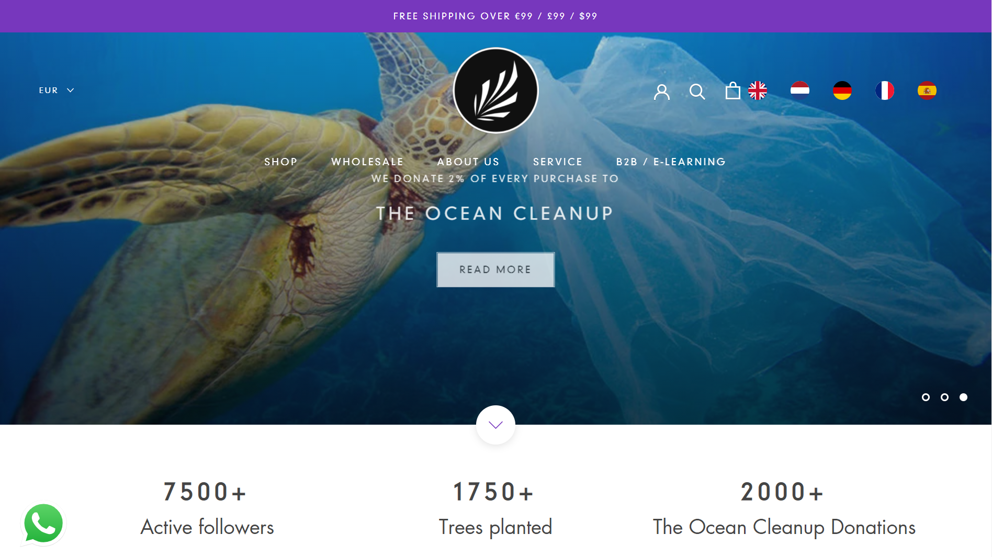Open the WHOLESALE link

(x=367, y=162)
